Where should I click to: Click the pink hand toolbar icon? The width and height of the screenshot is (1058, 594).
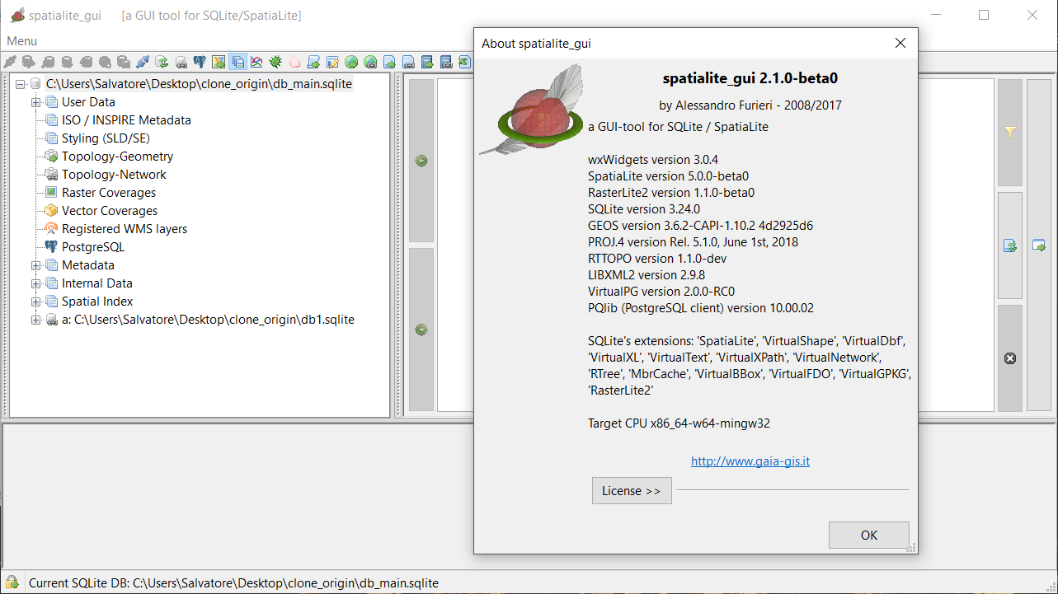294,62
